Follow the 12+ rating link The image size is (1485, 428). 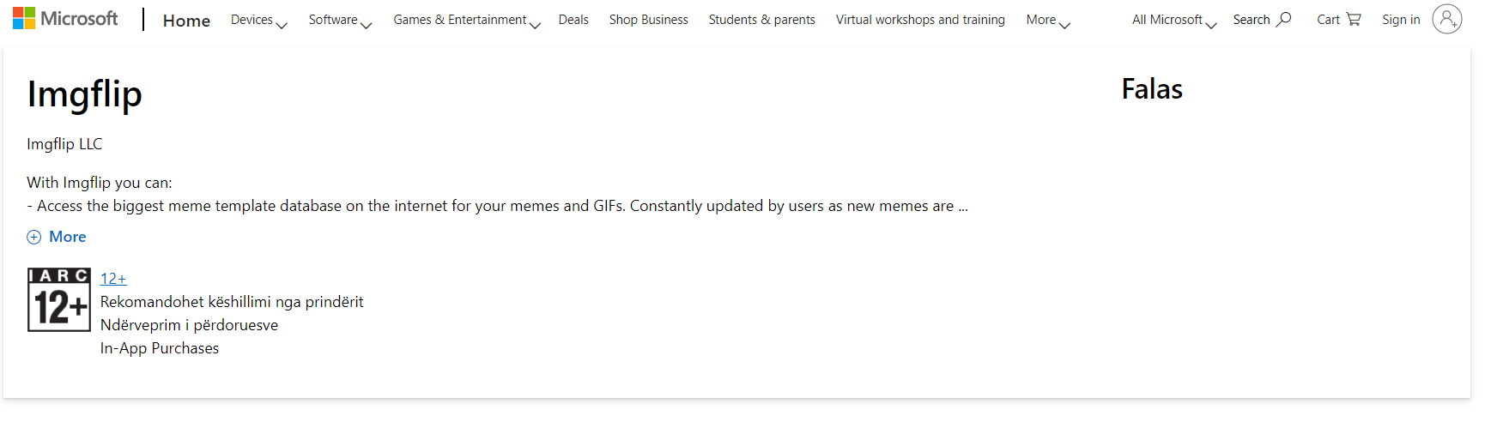[x=113, y=279]
